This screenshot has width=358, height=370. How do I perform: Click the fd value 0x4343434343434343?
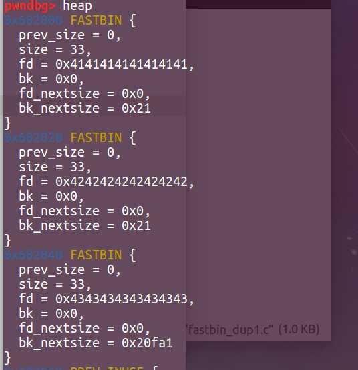point(122,299)
